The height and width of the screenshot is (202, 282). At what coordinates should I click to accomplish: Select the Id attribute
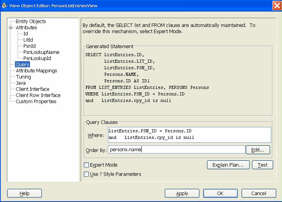pyautogui.click(x=26, y=34)
